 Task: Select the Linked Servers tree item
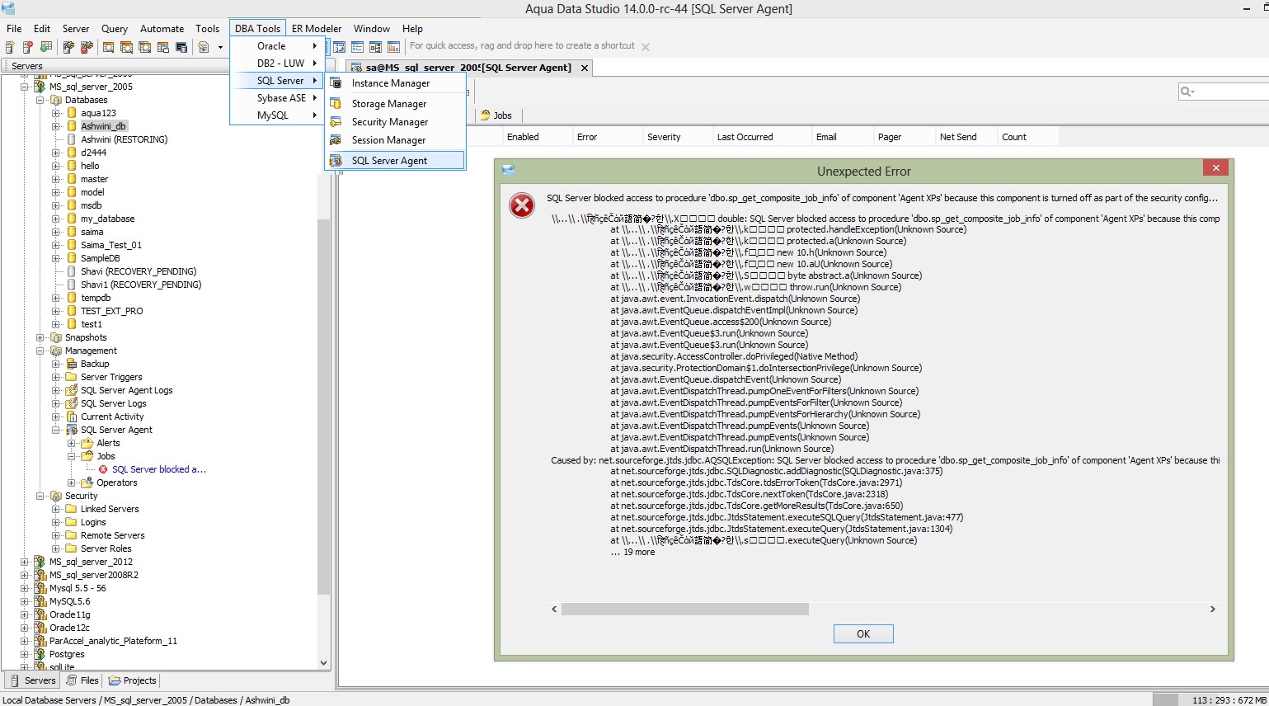(x=110, y=509)
